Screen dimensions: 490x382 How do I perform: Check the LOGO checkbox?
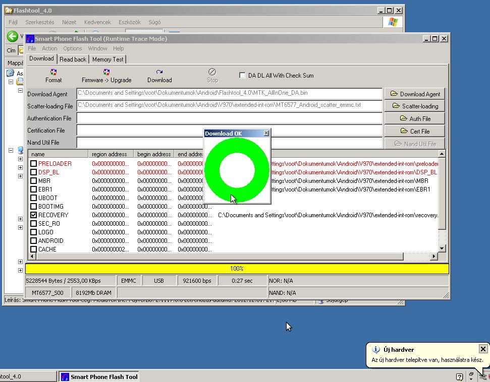click(x=33, y=232)
